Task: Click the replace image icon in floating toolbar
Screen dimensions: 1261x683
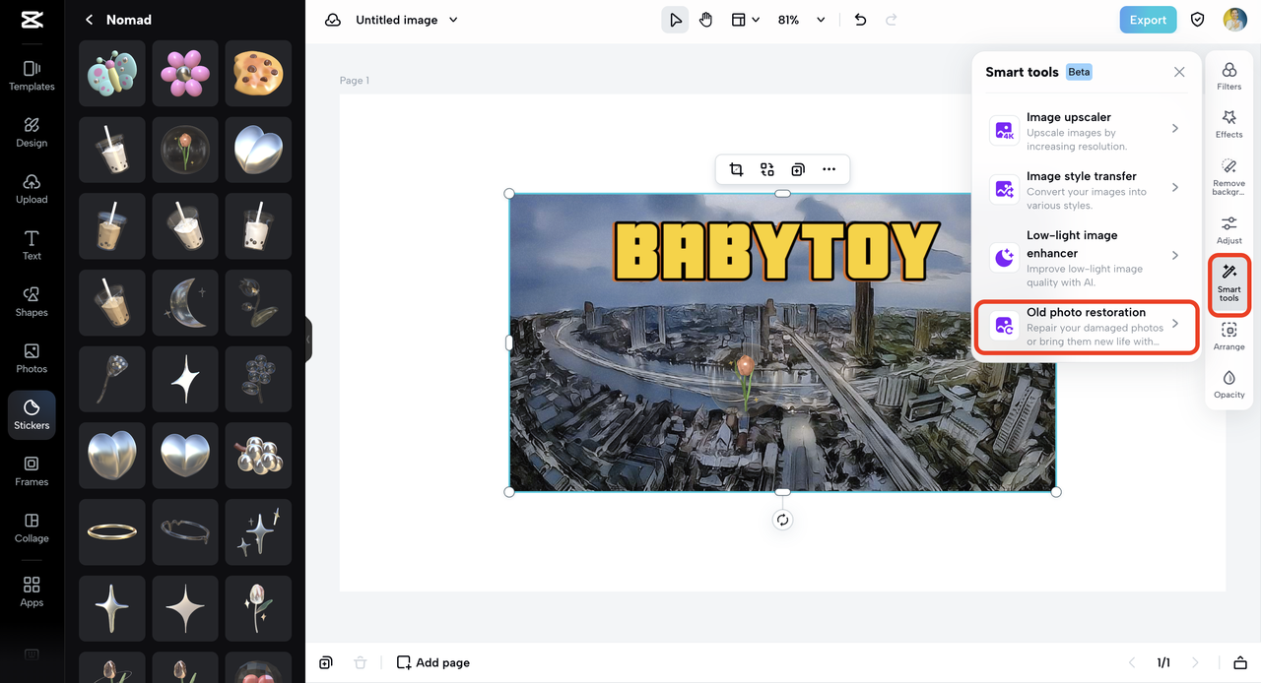Action: click(767, 169)
